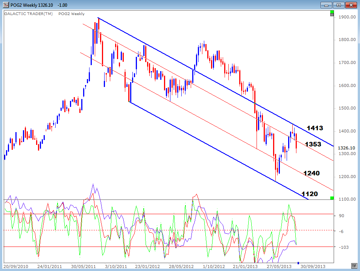The width and height of the screenshot is (360, 271).
Task: Click the -6 oscillator level label
Action: [342, 231]
